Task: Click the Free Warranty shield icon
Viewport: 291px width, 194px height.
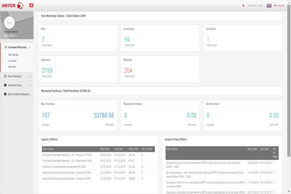Action: click(x=5, y=76)
